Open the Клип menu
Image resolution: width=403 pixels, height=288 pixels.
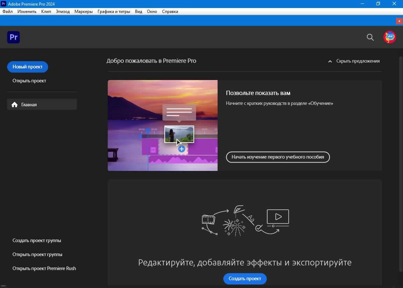(x=46, y=12)
